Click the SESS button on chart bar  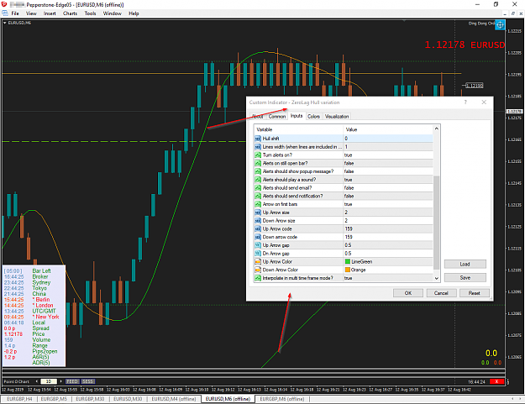coord(88,381)
